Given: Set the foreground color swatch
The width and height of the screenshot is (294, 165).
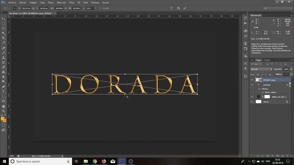Looking at the screenshot, I should 2,119.
